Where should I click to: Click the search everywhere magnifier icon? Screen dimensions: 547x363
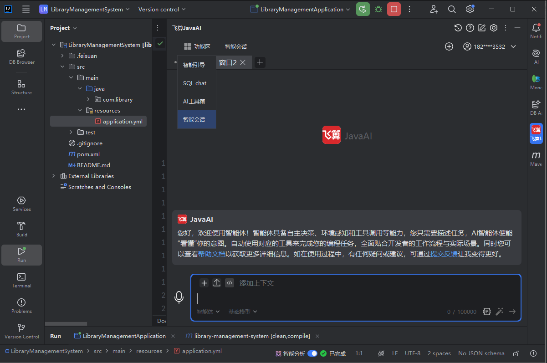452,9
